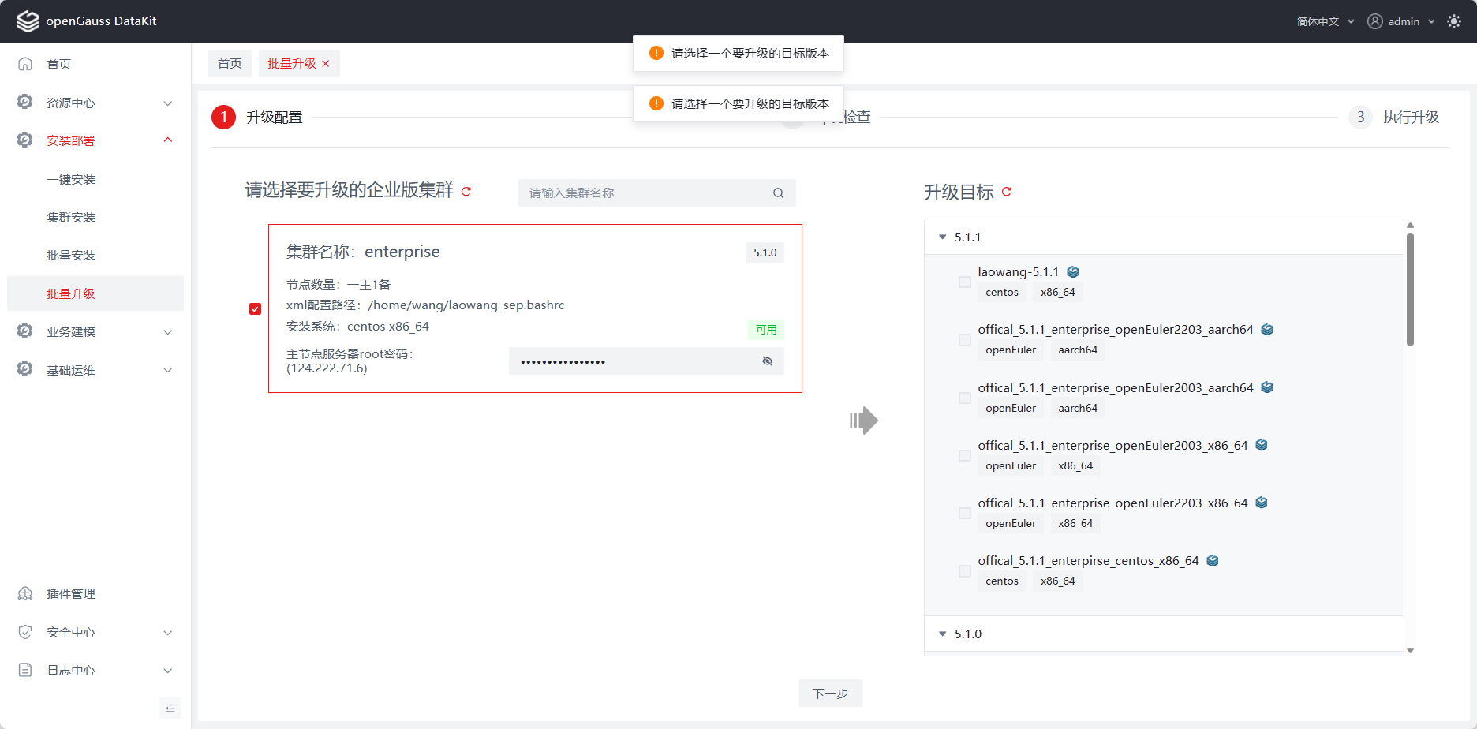The height and width of the screenshot is (729, 1477).
Task: Show the root password with eye icon
Action: (x=767, y=361)
